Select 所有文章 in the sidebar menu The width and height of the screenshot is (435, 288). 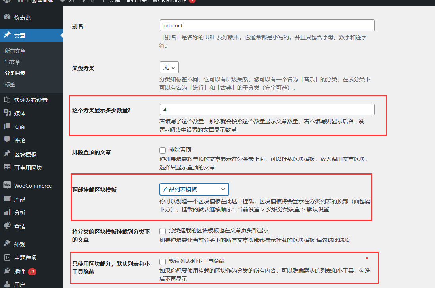pos(16,51)
